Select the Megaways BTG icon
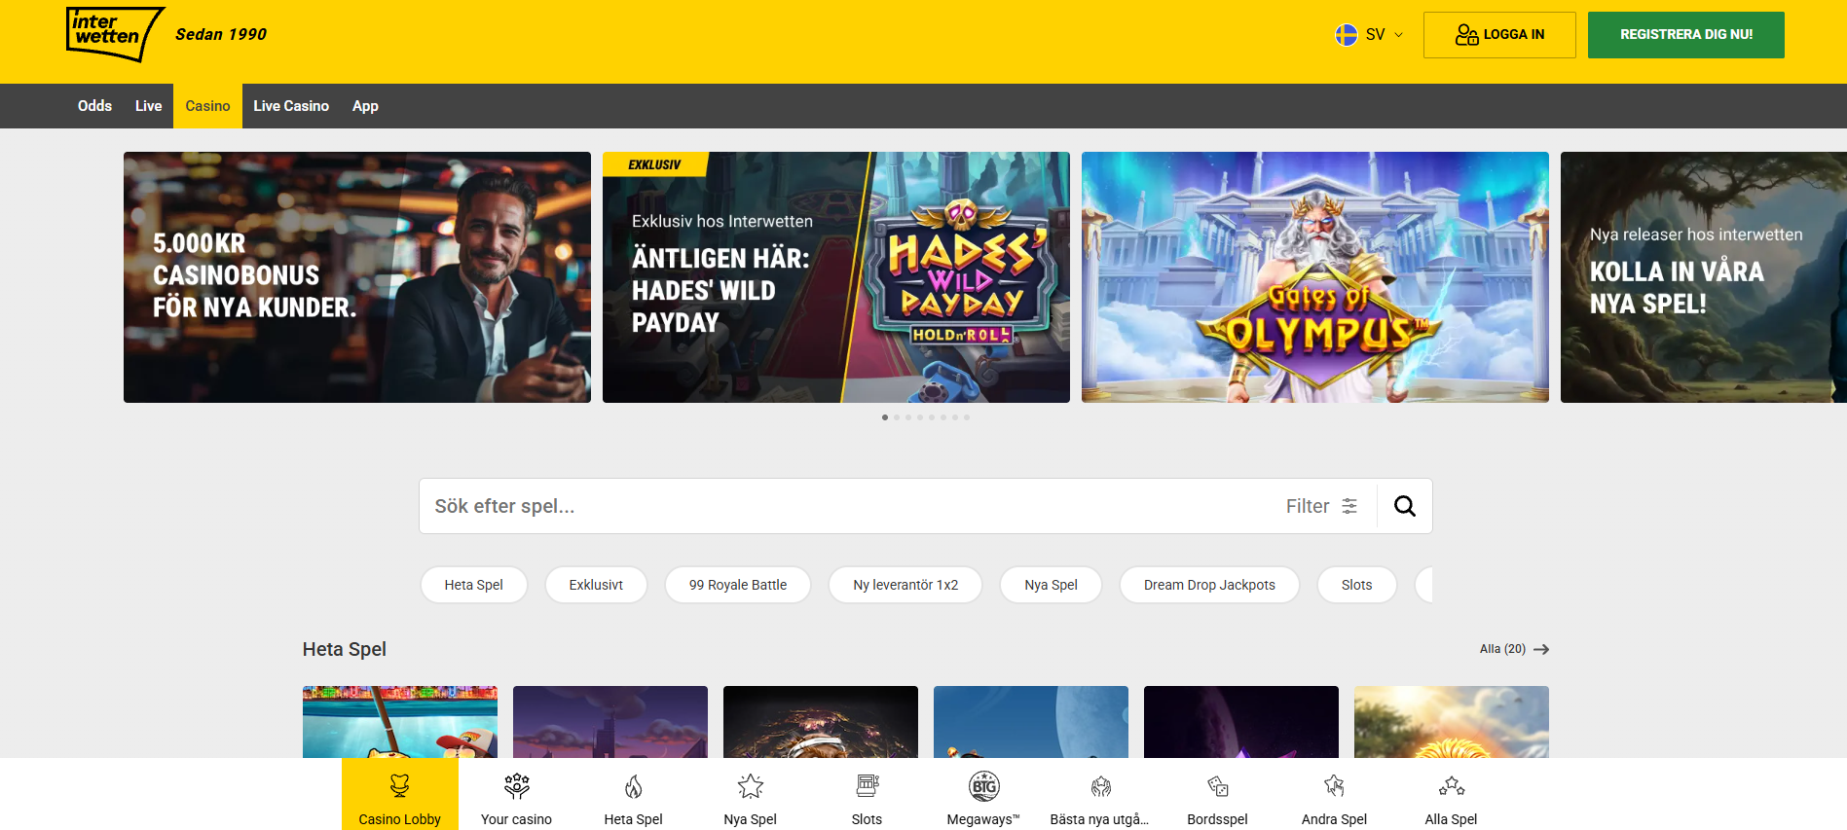The width and height of the screenshot is (1847, 830). [983, 785]
